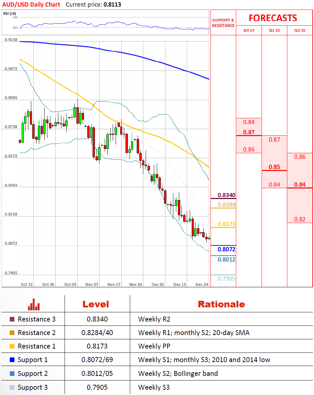The image size is (314, 395).
Task: Click the 0.8072/69 level table cell
Action: pyautogui.click(x=97, y=360)
